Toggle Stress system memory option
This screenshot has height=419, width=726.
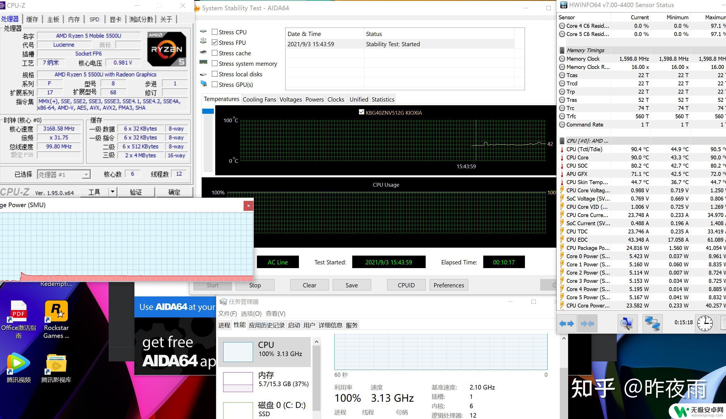pos(214,63)
